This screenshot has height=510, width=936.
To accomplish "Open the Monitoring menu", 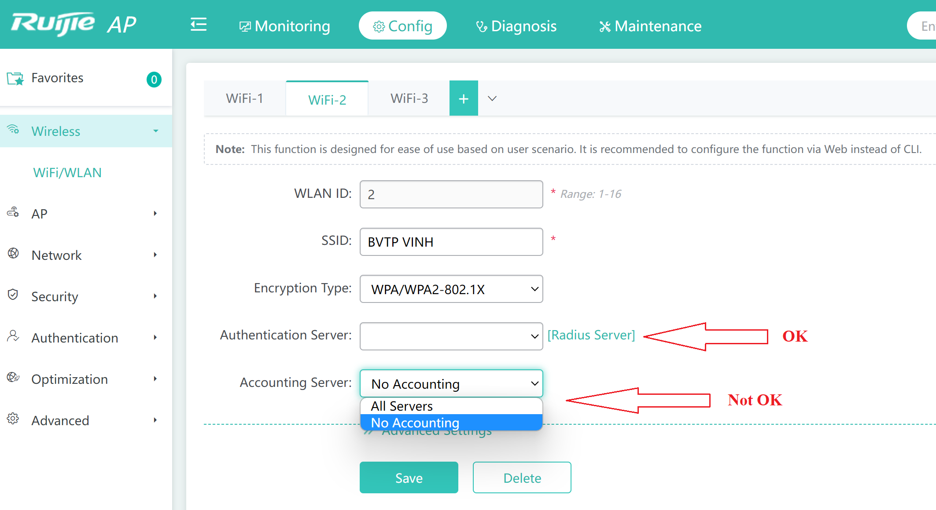I will pyautogui.click(x=284, y=26).
